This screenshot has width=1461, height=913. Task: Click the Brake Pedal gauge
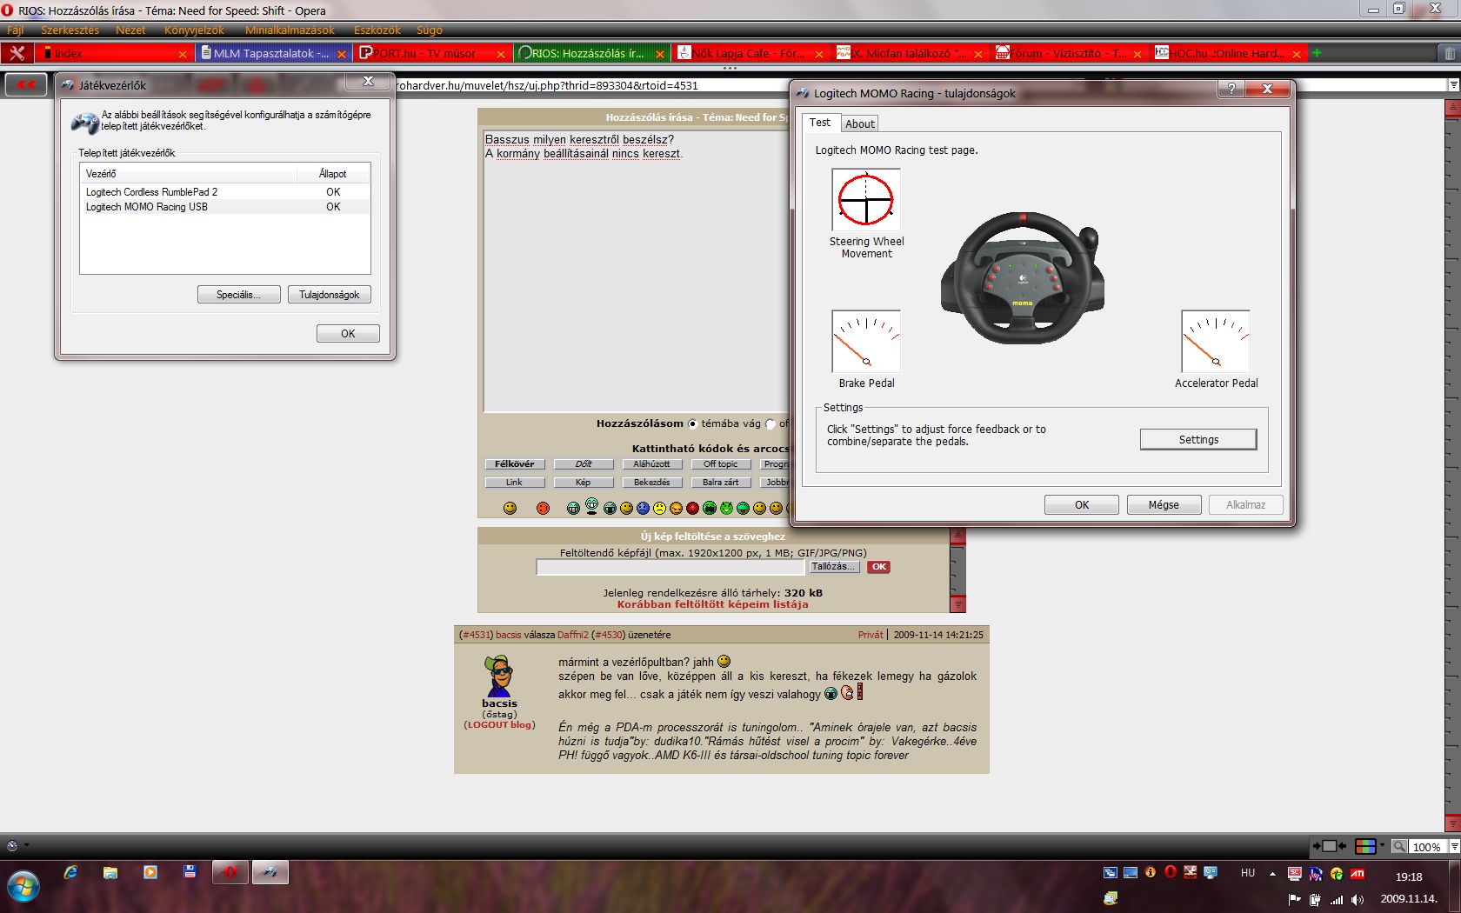click(x=866, y=342)
